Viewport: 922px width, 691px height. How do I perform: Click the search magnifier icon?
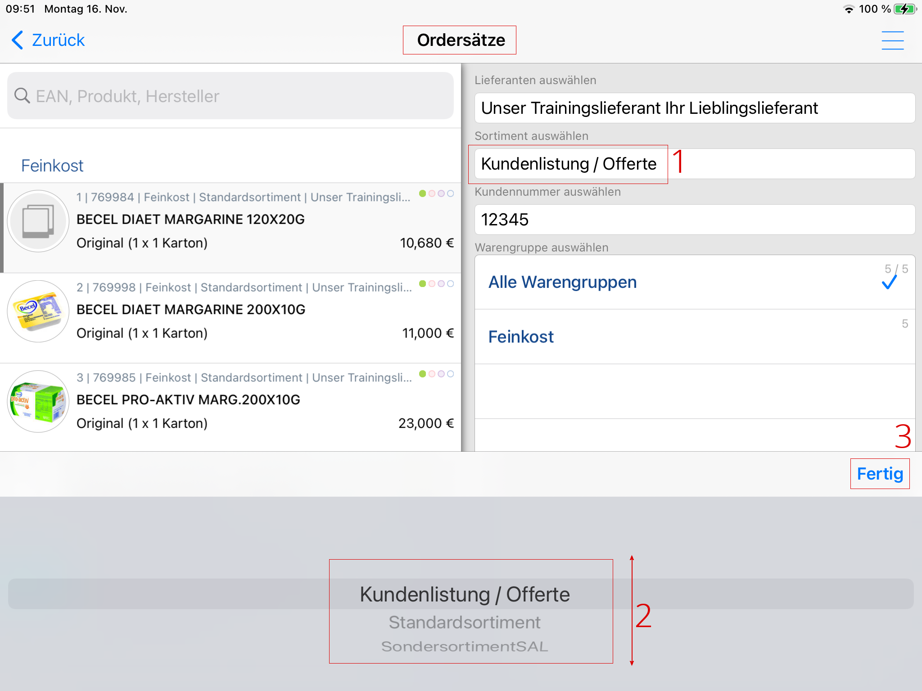tap(22, 96)
